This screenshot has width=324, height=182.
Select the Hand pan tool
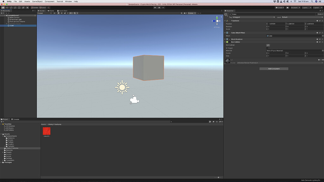(3, 7)
